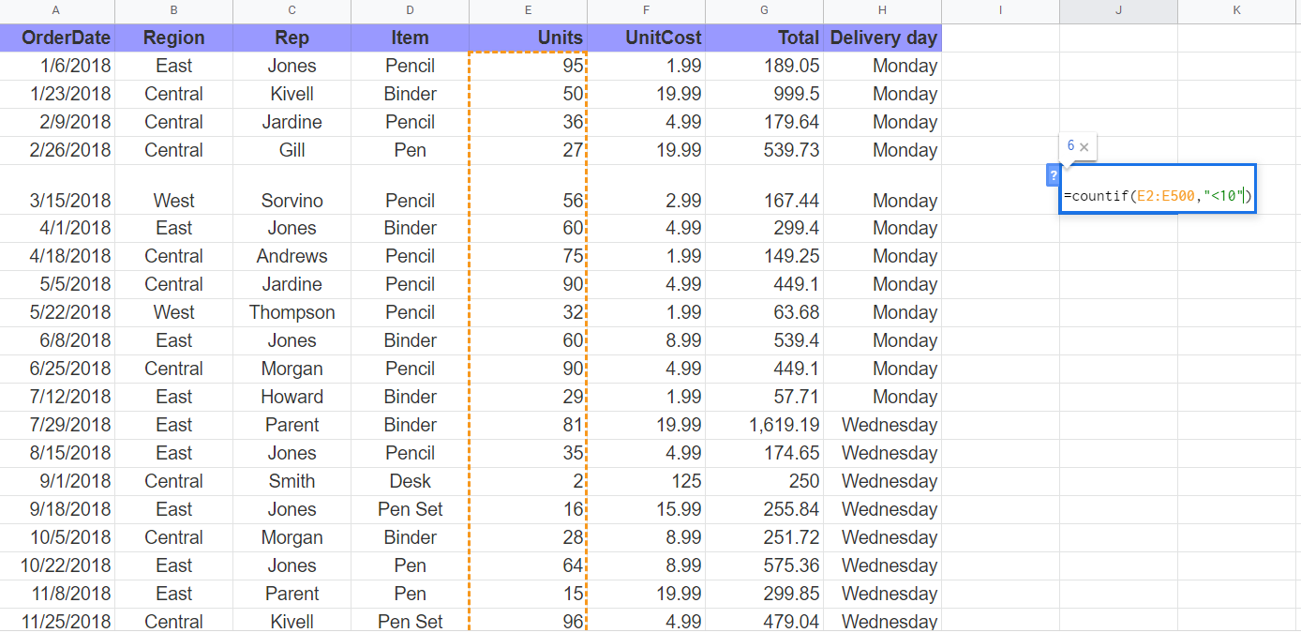
Task: Select column J header
Action: click(1118, 10)
